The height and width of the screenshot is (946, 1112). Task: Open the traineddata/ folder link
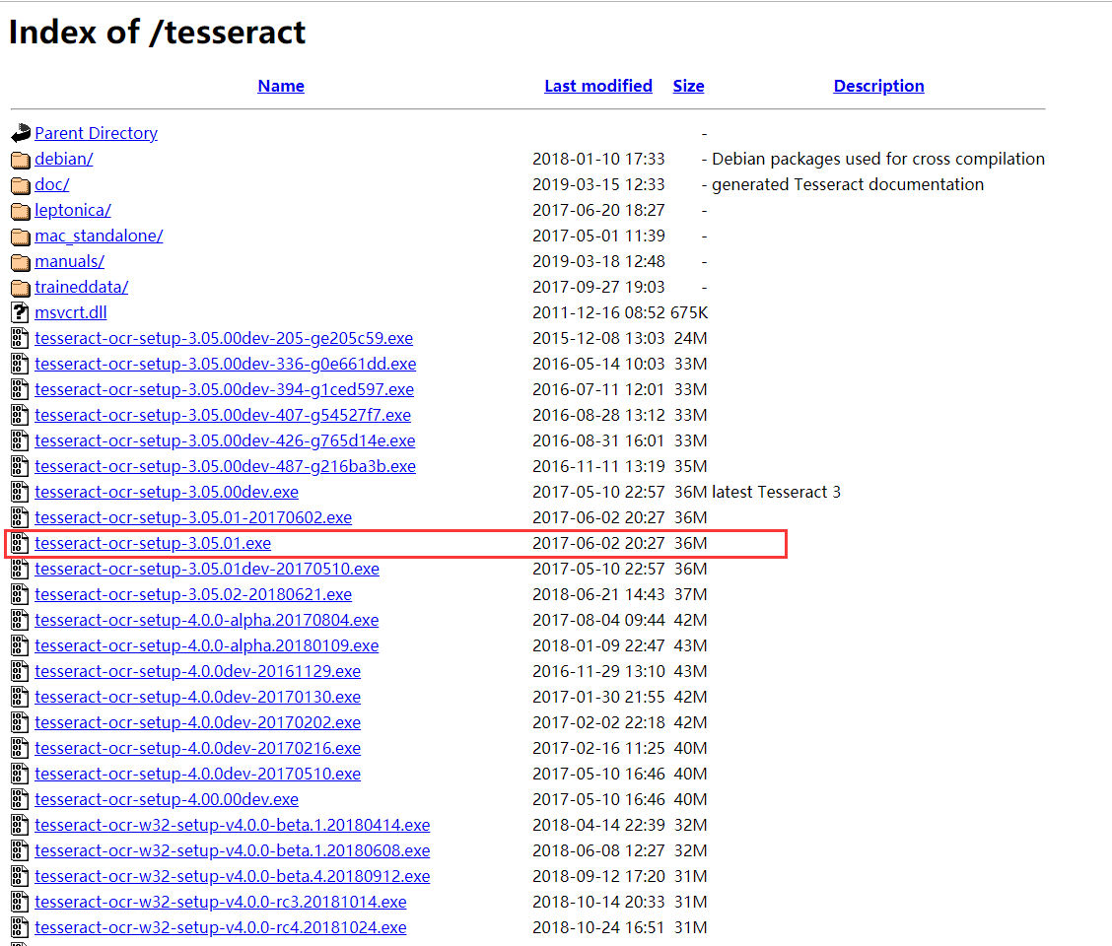click(x=82, y=287)
